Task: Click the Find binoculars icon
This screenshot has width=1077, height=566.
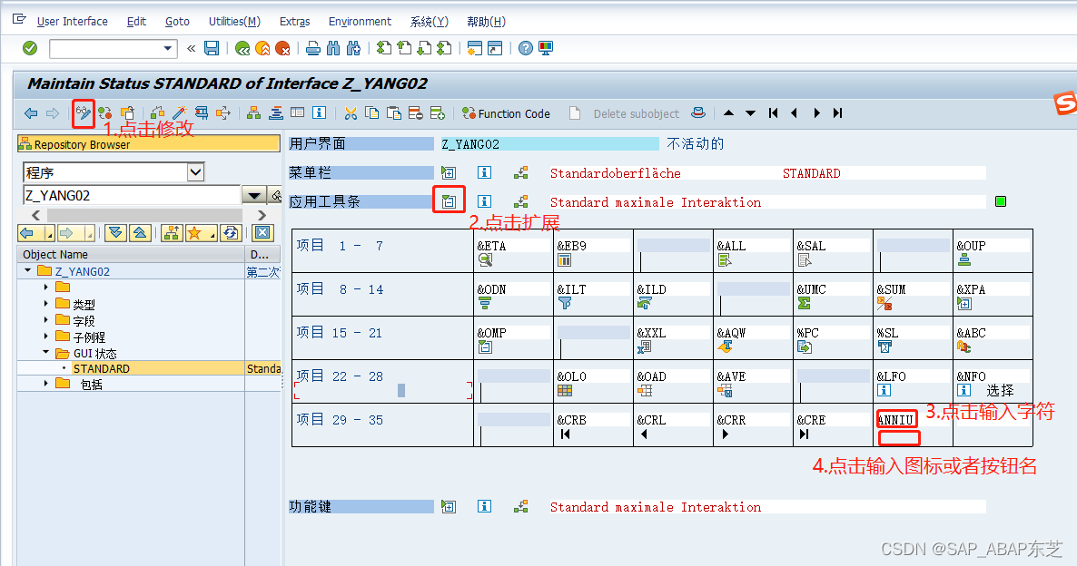Action: [334, 48]
